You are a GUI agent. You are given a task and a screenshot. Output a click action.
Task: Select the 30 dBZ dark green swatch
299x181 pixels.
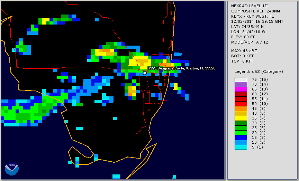pyautogui.click(x=241, y=123)
